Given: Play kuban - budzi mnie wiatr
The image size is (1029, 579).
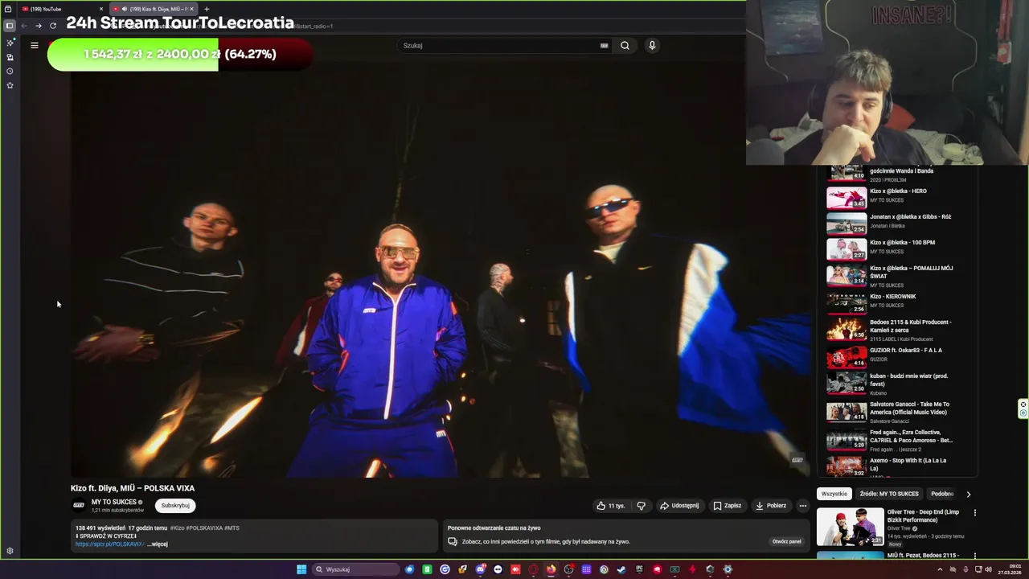Looking at the screenshot, I should click(902, 383).
